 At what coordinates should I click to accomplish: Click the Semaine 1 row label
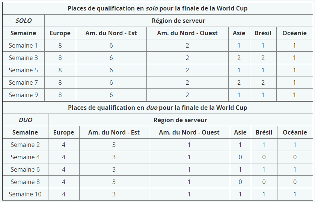[x=23, y=45]
